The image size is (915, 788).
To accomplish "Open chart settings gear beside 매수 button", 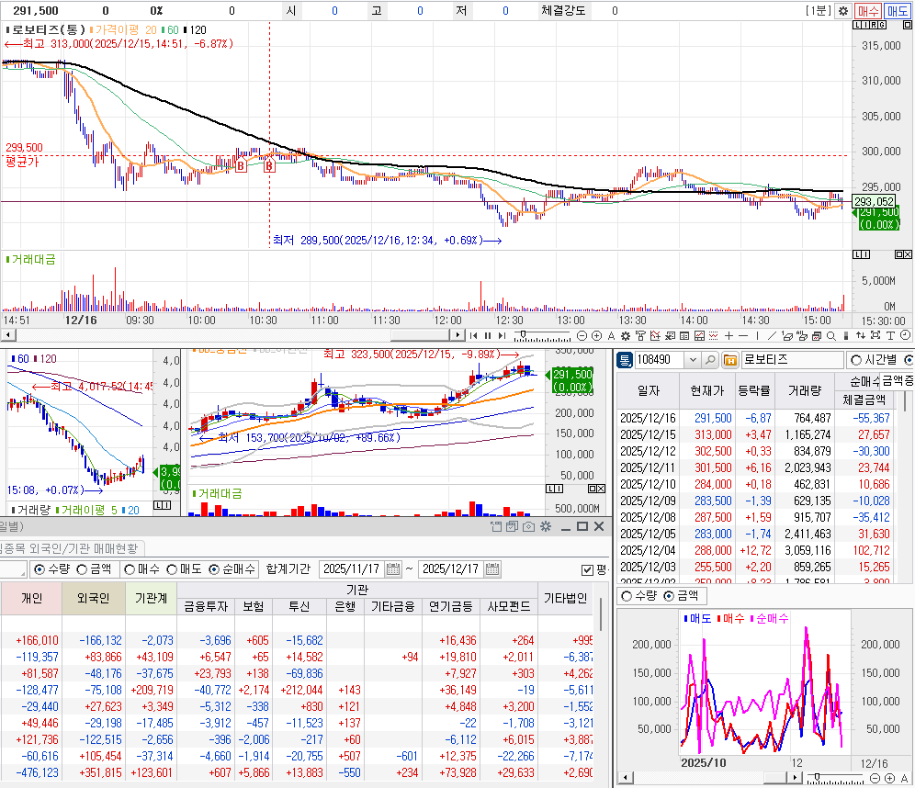I will 843,10.
